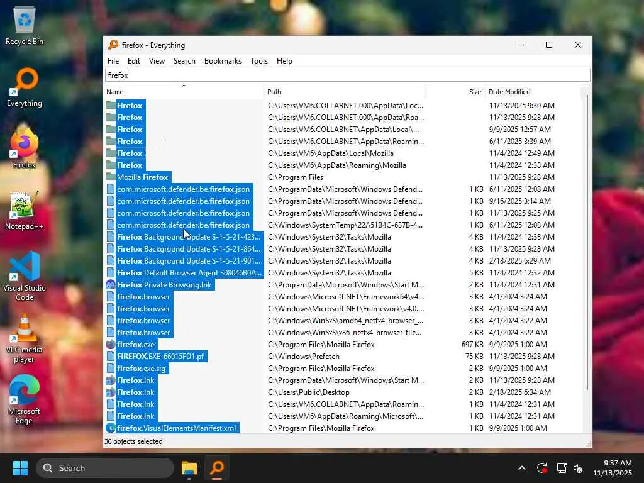The height and width of the screenshot is (483, 644).
Task: Click the firefox.VisualElementsManifest.xml file icon
Action: (x=111, y=428)
